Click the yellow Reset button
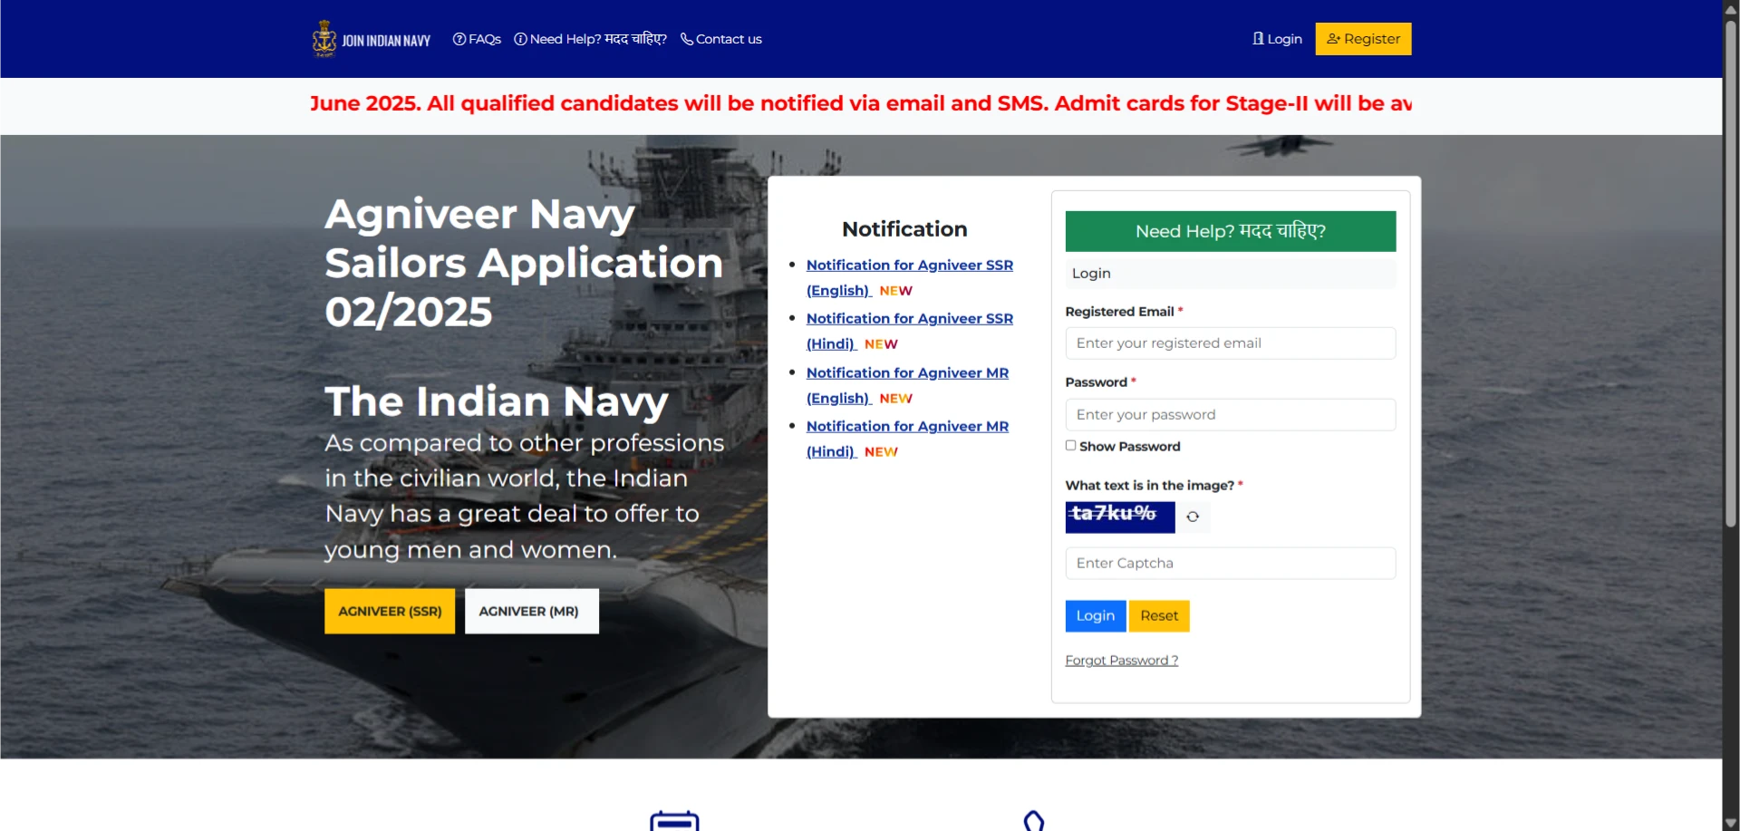Image resolution: width=1740 pixels, height=831 pixels. point(1159,616)
